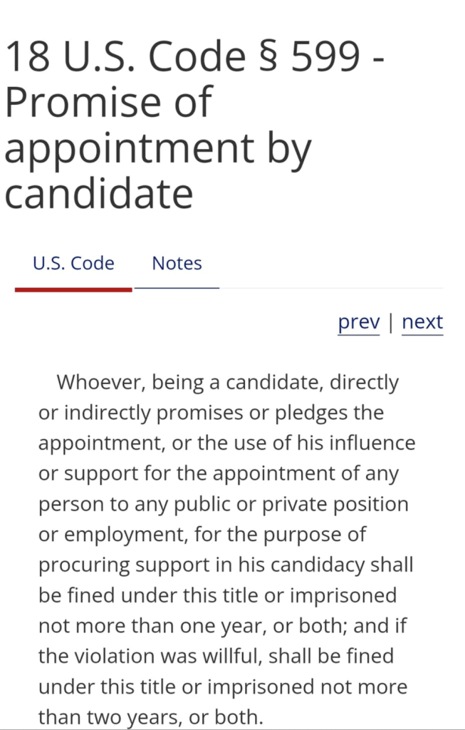Open the Notes tab
The height and width of the screenshot is (730, 465).
point(177,263)
